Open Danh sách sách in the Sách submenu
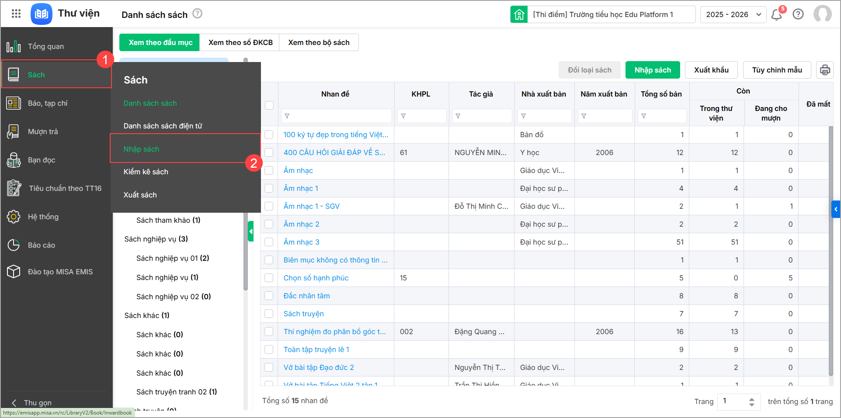The width and height of the screenshot is (841, 418). pos(150,103)
